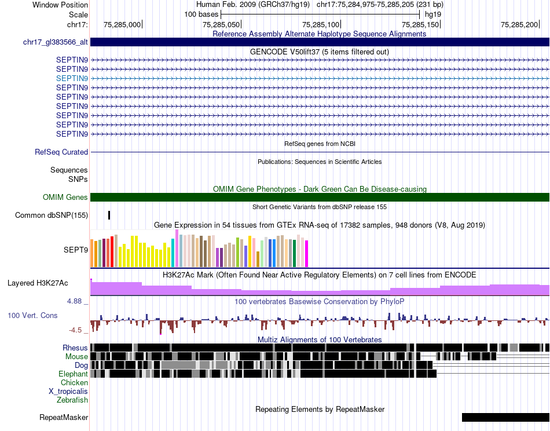Click the SNPs track label

pyautogui.click(x=78, y=180)
